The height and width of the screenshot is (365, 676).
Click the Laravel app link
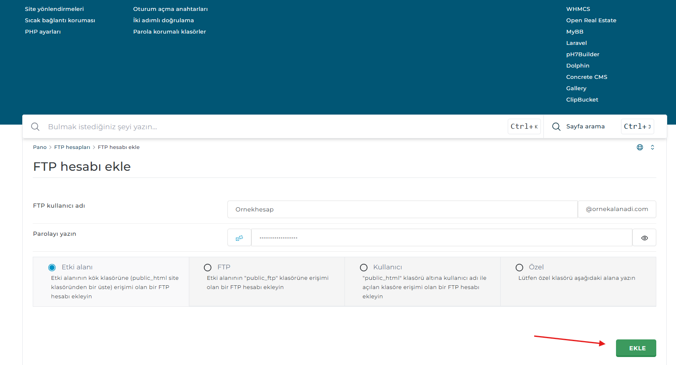[x=576, y=43]
